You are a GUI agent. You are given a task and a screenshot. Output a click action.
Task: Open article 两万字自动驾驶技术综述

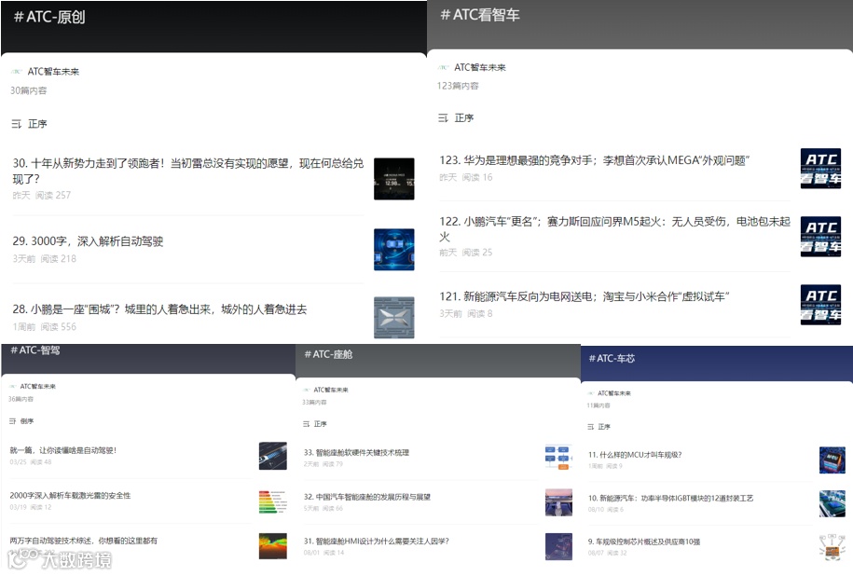(x=83, y=541)
